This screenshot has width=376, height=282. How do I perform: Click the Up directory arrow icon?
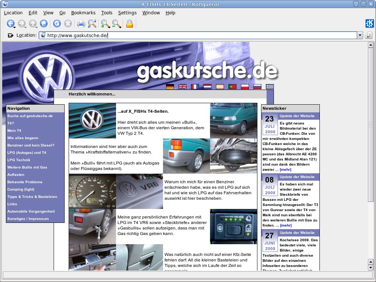click(33, 23)
